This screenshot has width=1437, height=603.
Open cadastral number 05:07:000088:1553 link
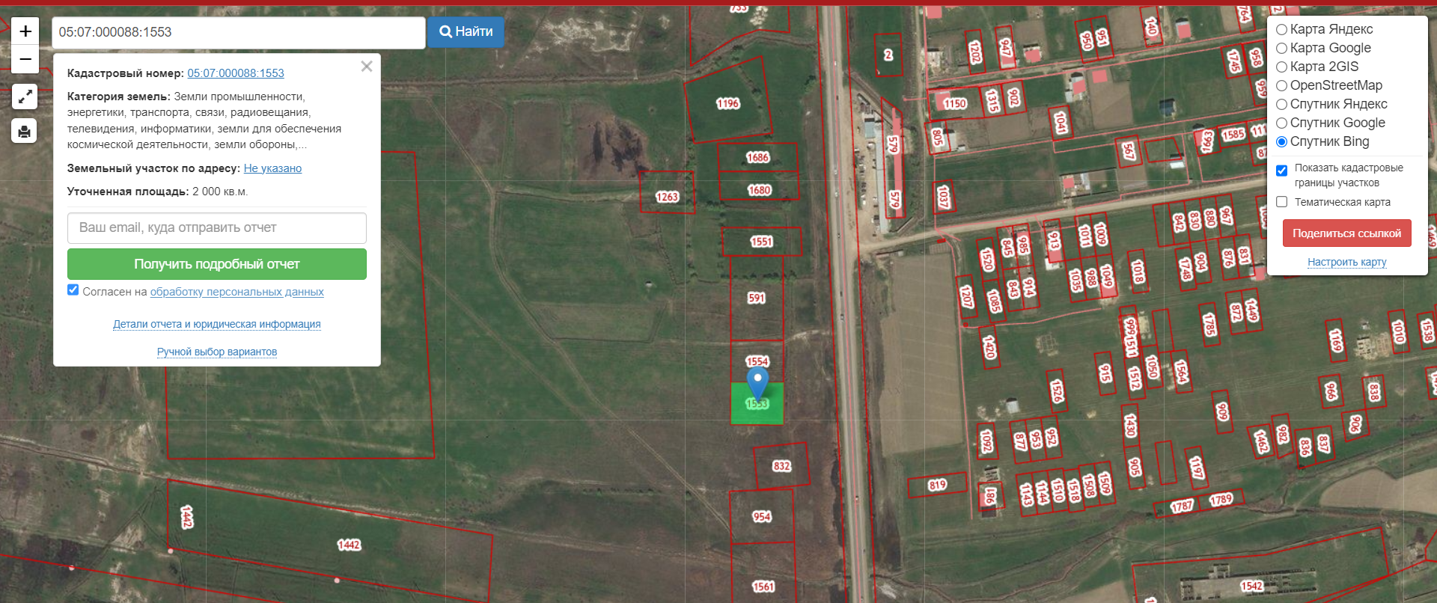236,73
